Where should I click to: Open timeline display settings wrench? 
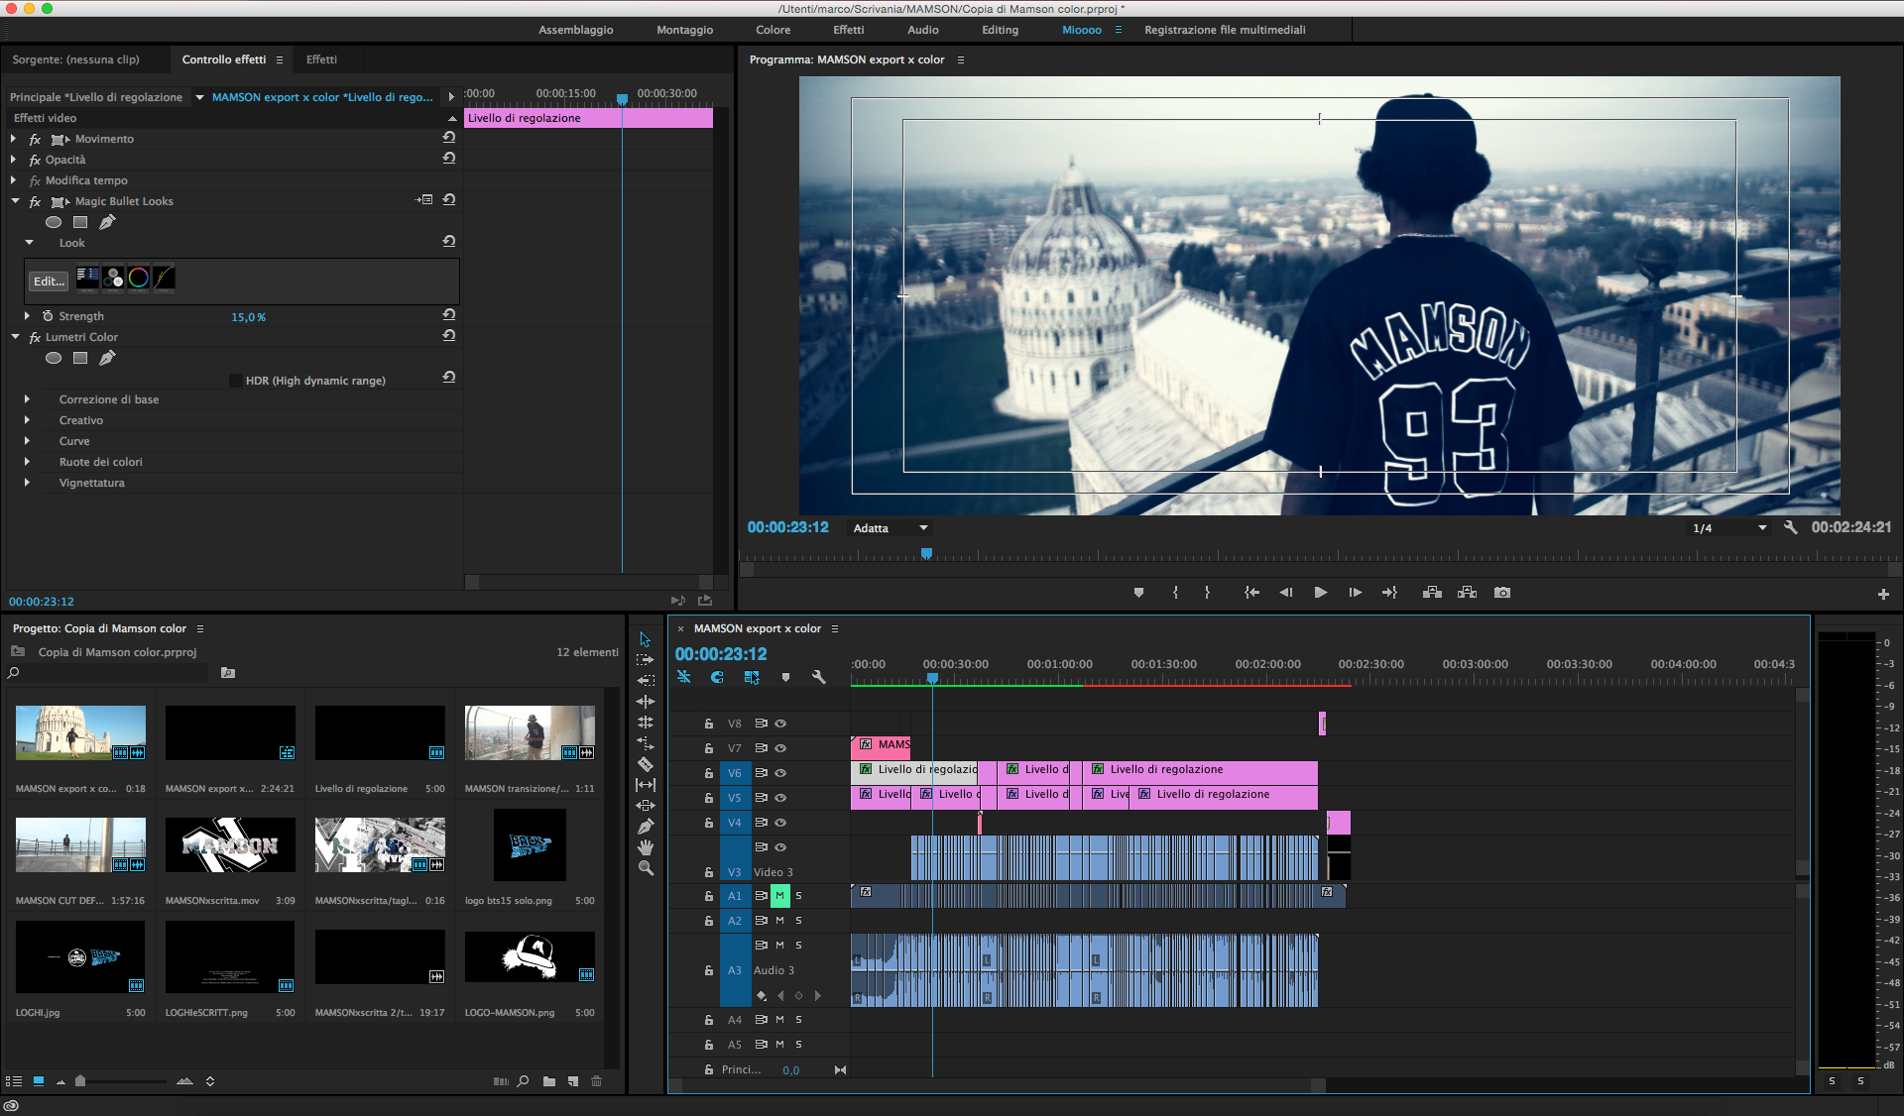click(x=818, y=677)
